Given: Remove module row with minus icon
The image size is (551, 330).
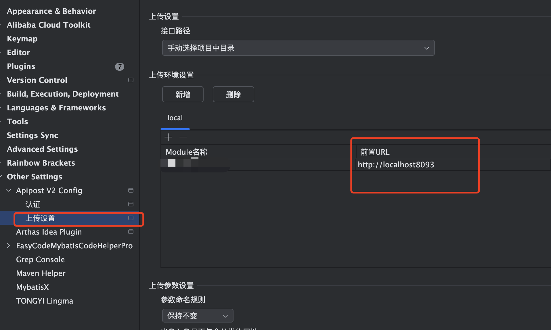Looking at the screenshot, I should point(183,137).
